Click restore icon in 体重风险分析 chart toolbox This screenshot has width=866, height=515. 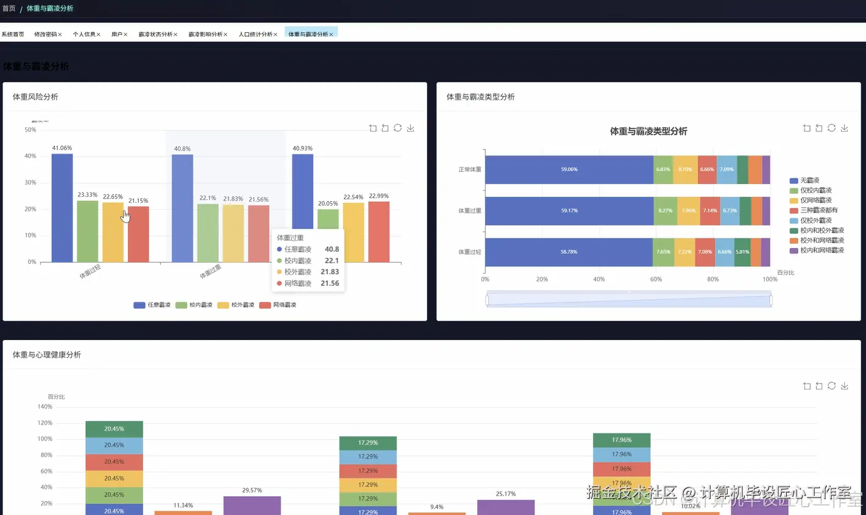pyautogui.click(x=397, y=128)
